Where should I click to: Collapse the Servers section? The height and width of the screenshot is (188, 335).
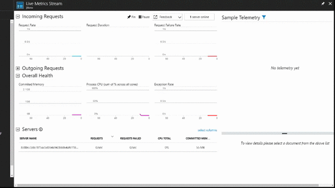18,129
